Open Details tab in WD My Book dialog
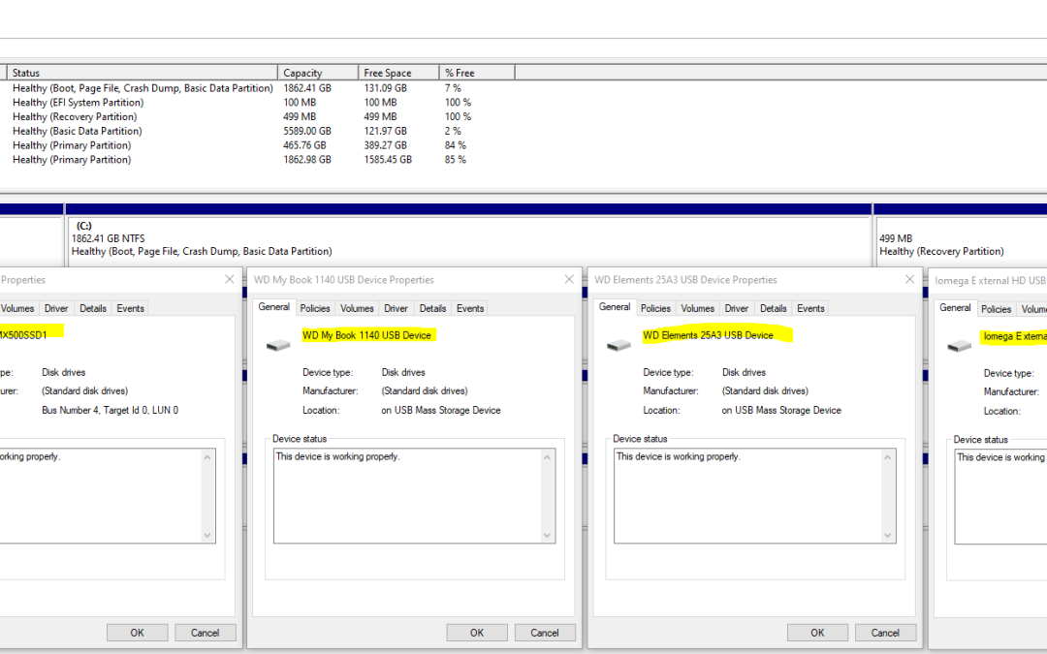 tap(432, 308)
